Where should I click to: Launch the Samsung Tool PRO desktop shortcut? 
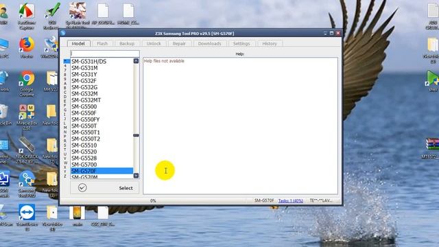[27, 185]
